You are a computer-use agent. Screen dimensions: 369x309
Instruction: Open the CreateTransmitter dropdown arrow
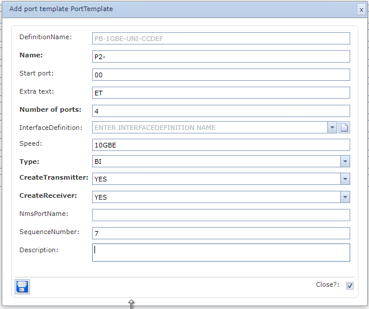(x=345, y=179)
